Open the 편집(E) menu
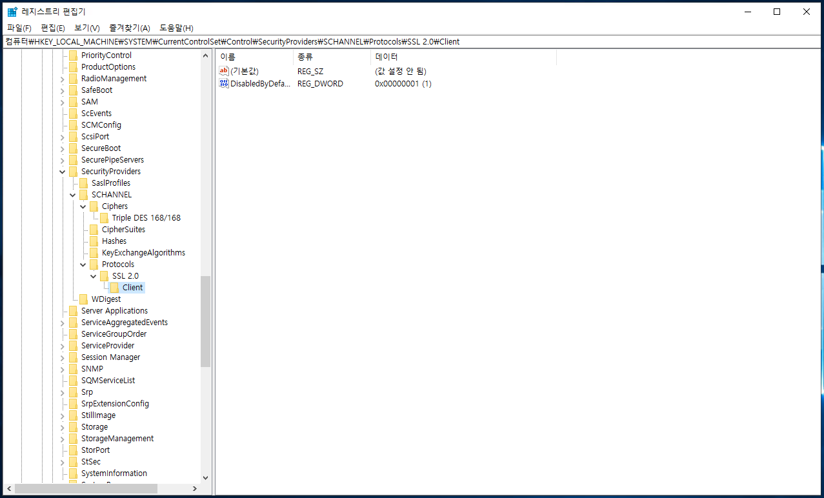This screenshot has height=498, width=824. (x=52, y=28)
